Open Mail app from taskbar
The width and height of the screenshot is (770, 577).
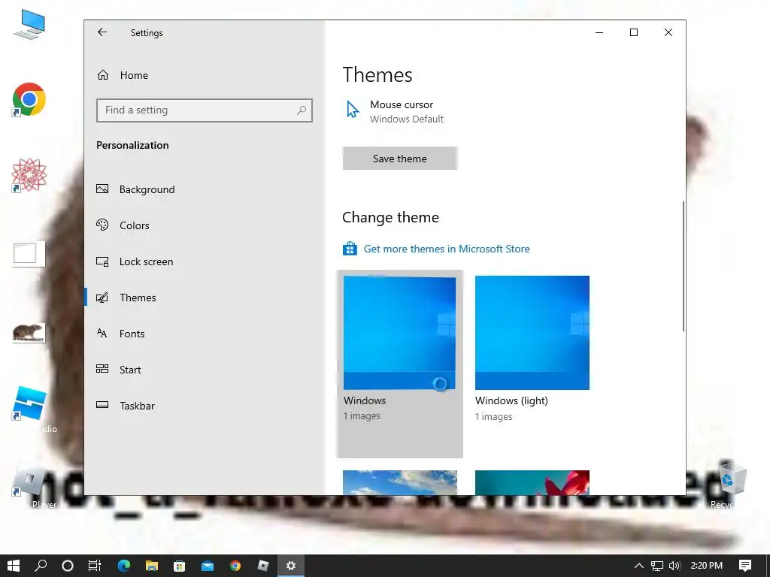(208, 566)
